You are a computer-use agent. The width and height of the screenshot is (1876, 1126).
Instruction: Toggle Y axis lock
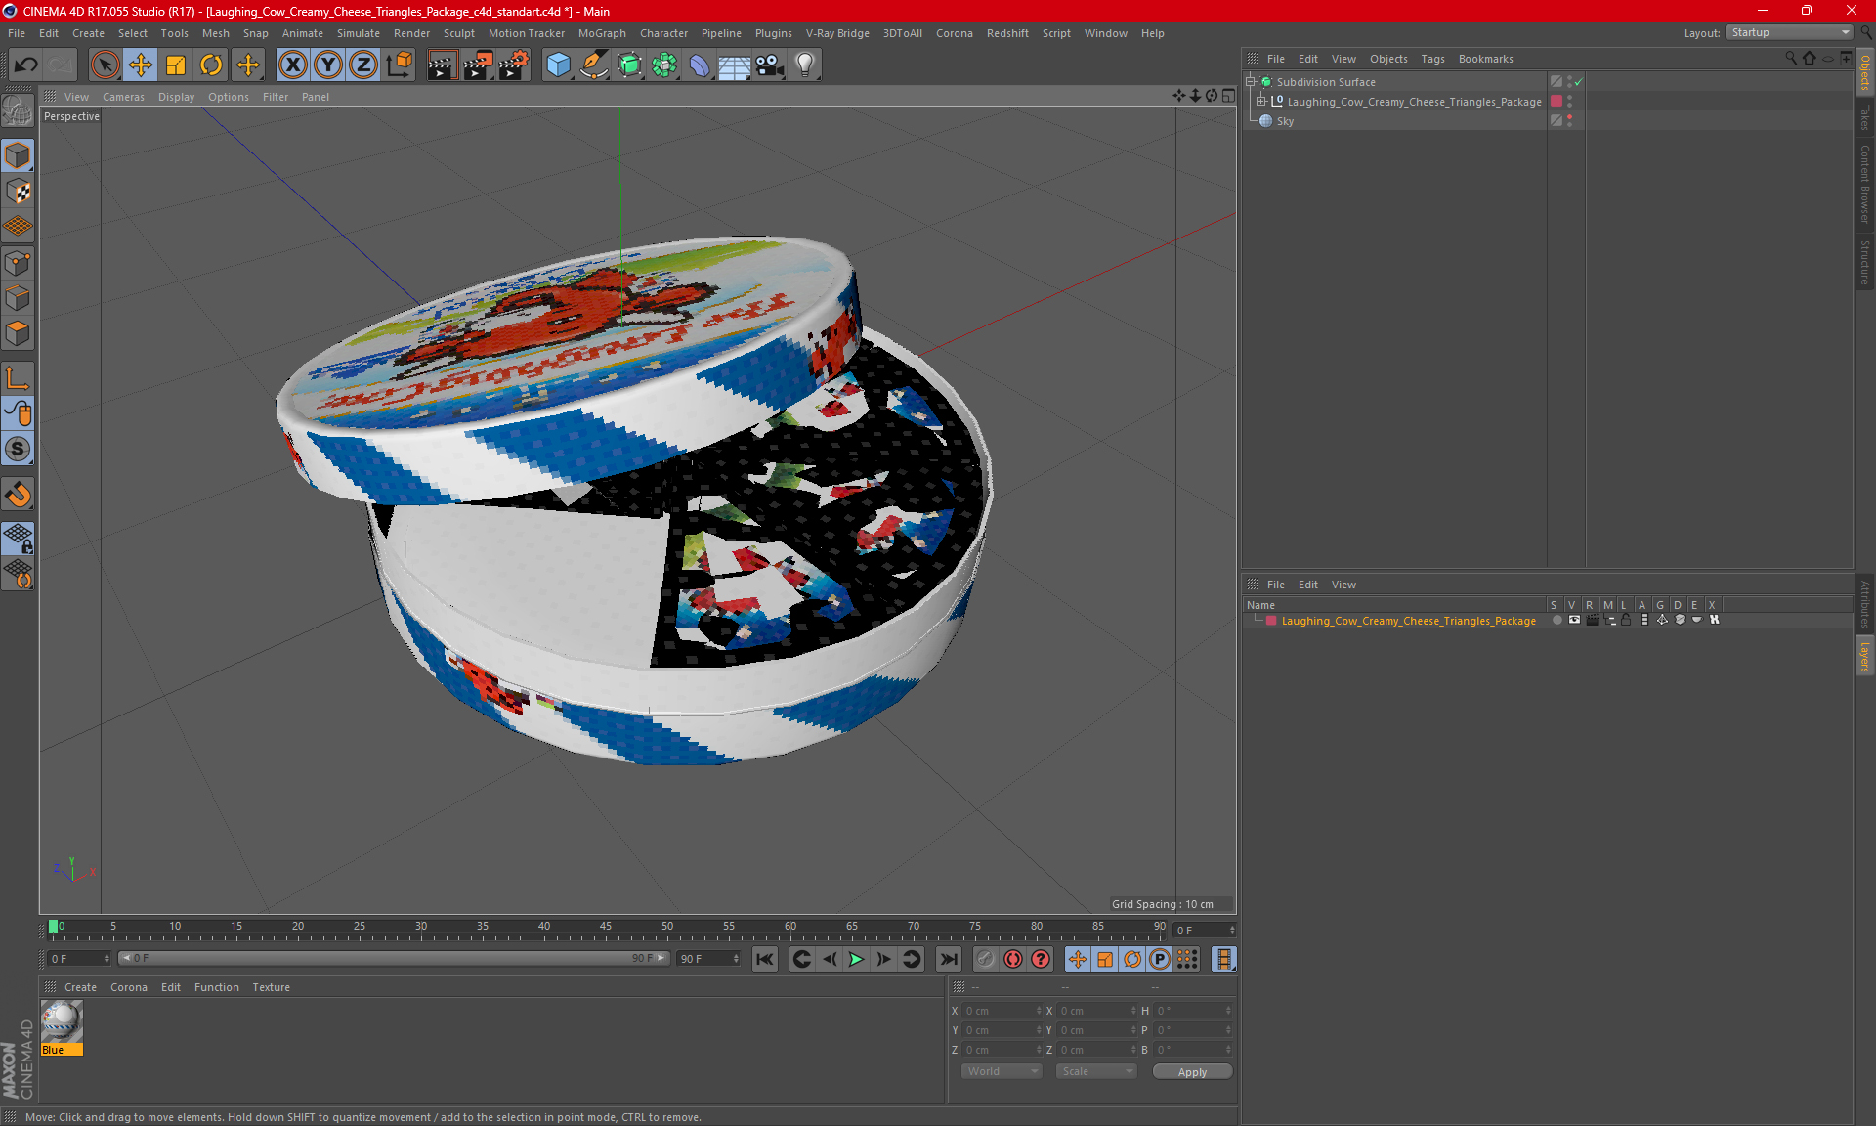pos(328,65)
